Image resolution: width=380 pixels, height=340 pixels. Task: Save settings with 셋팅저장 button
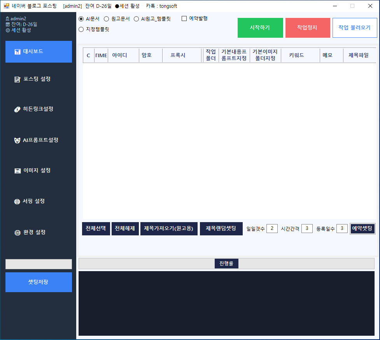(x=39, y=282)
